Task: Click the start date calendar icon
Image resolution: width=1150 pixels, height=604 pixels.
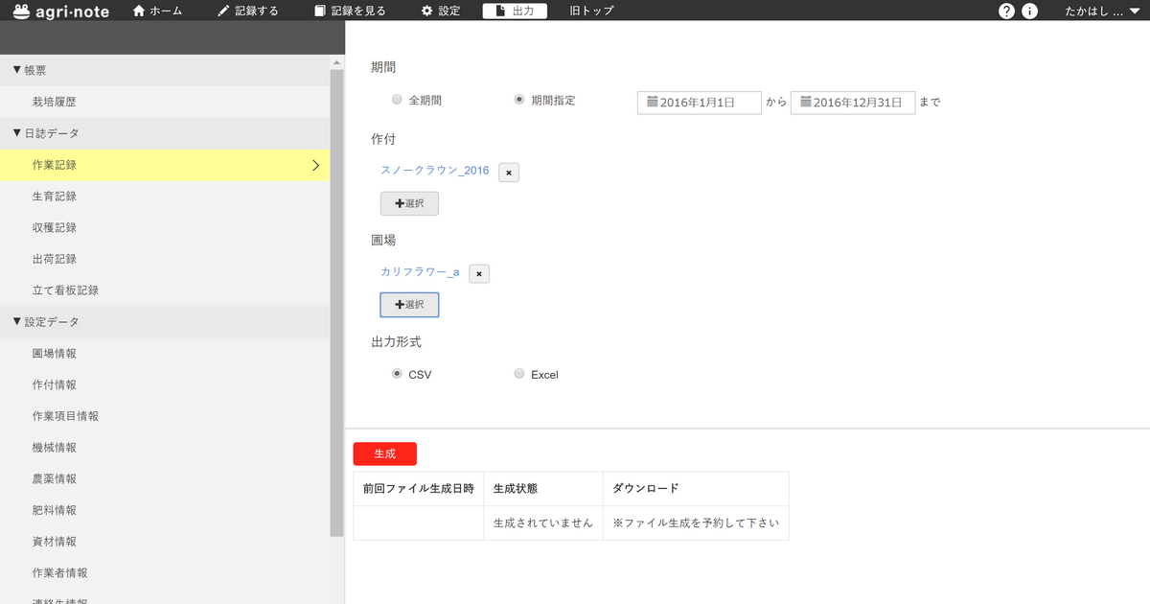Action: click(x=652, y=102)
